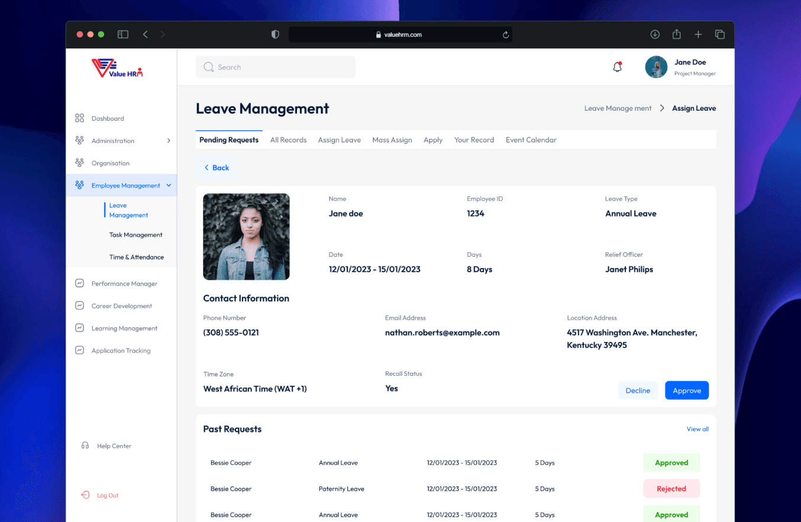Switch to Pending Requests tab
This screenshot has height=522, width=801.
coord(229,140)
